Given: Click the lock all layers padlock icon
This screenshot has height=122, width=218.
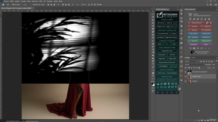Looking at the screenshot, I should coord(199,68).
